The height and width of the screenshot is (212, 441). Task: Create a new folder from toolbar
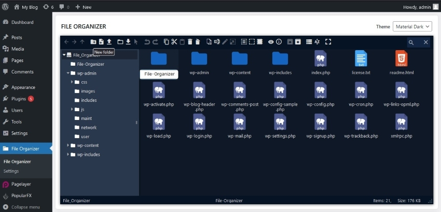(93, 42)
